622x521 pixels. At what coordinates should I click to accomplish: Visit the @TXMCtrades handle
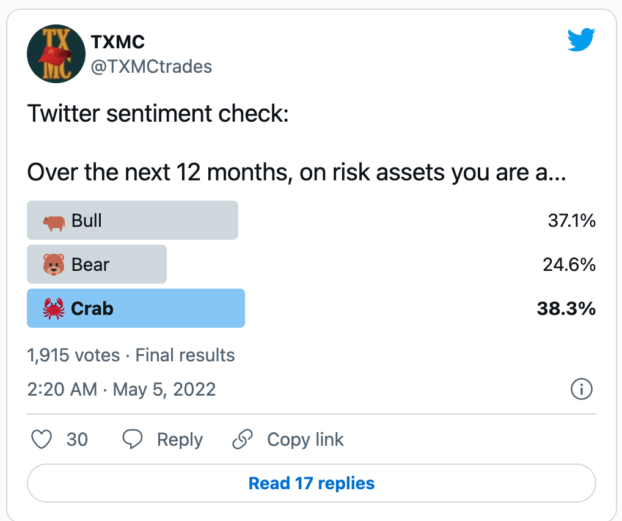151,66
